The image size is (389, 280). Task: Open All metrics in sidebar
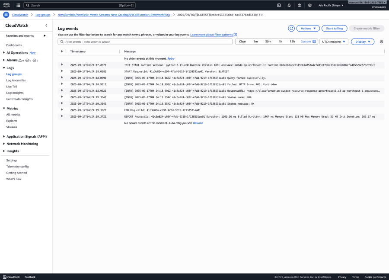click(x=13, y=115)
